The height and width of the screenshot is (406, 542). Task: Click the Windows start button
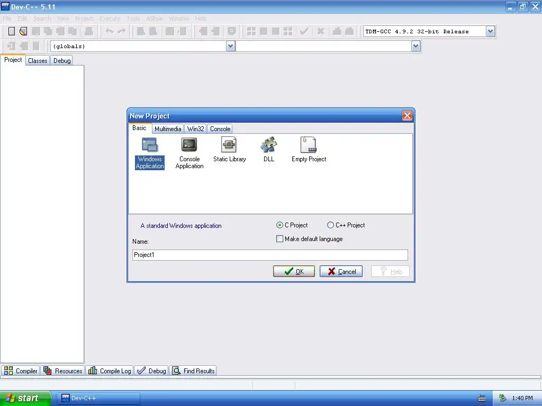(x=25, y=398)
